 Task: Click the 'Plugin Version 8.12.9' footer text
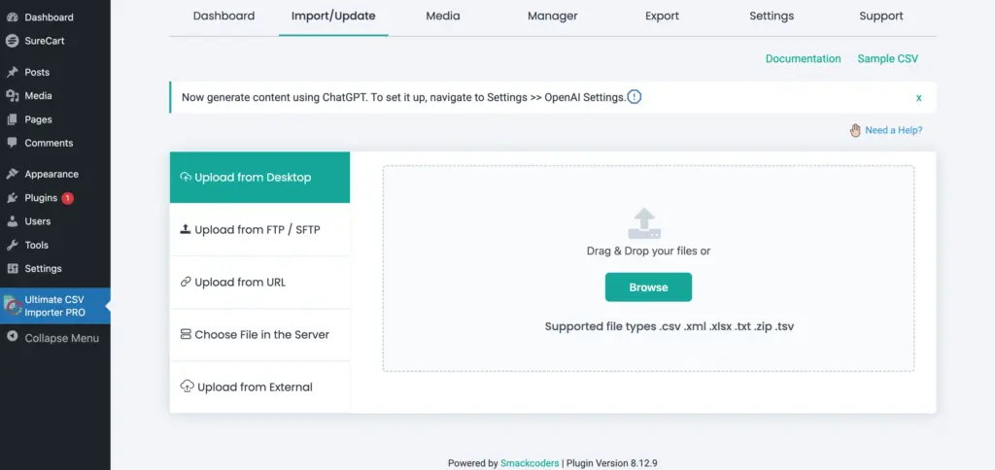pyautogui.click(x=612, y=463)
